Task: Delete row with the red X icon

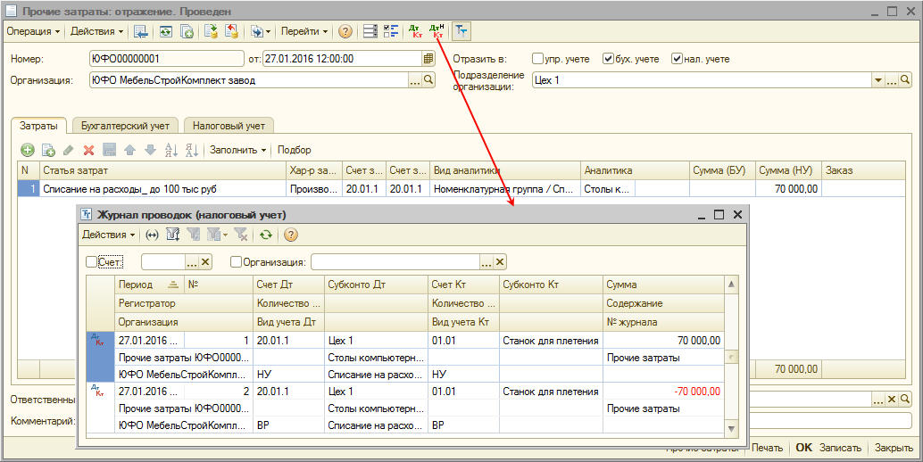Action: pos(88,150)
